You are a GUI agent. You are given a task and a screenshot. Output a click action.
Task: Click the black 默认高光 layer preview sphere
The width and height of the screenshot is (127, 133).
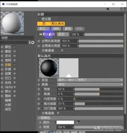pos(49,68)
